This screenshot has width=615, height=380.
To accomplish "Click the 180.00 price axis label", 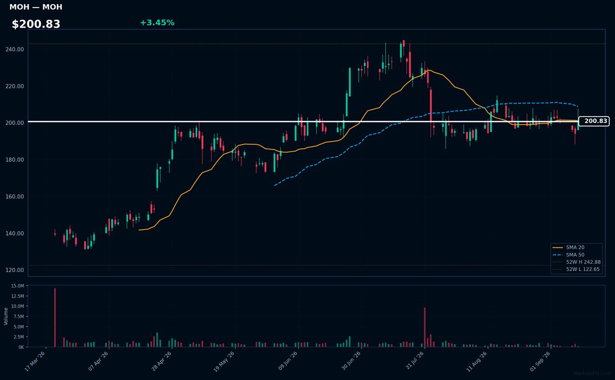I will 14,160.
